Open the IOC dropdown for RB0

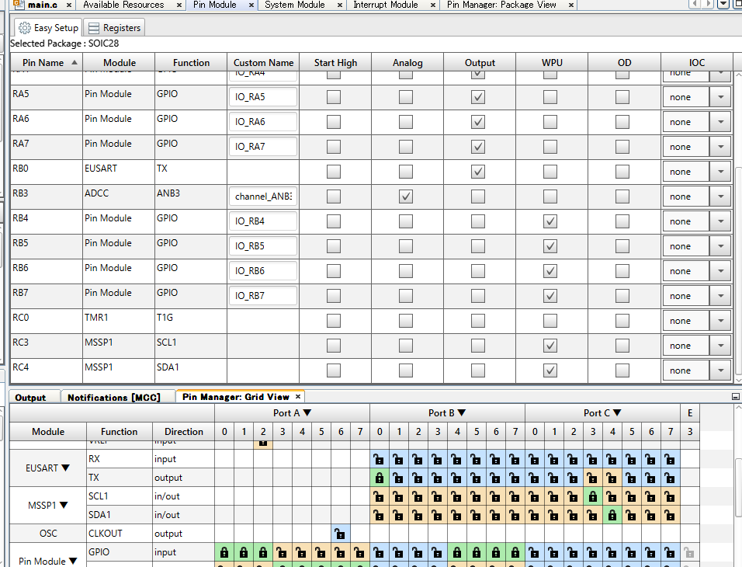tap(720, 172)
